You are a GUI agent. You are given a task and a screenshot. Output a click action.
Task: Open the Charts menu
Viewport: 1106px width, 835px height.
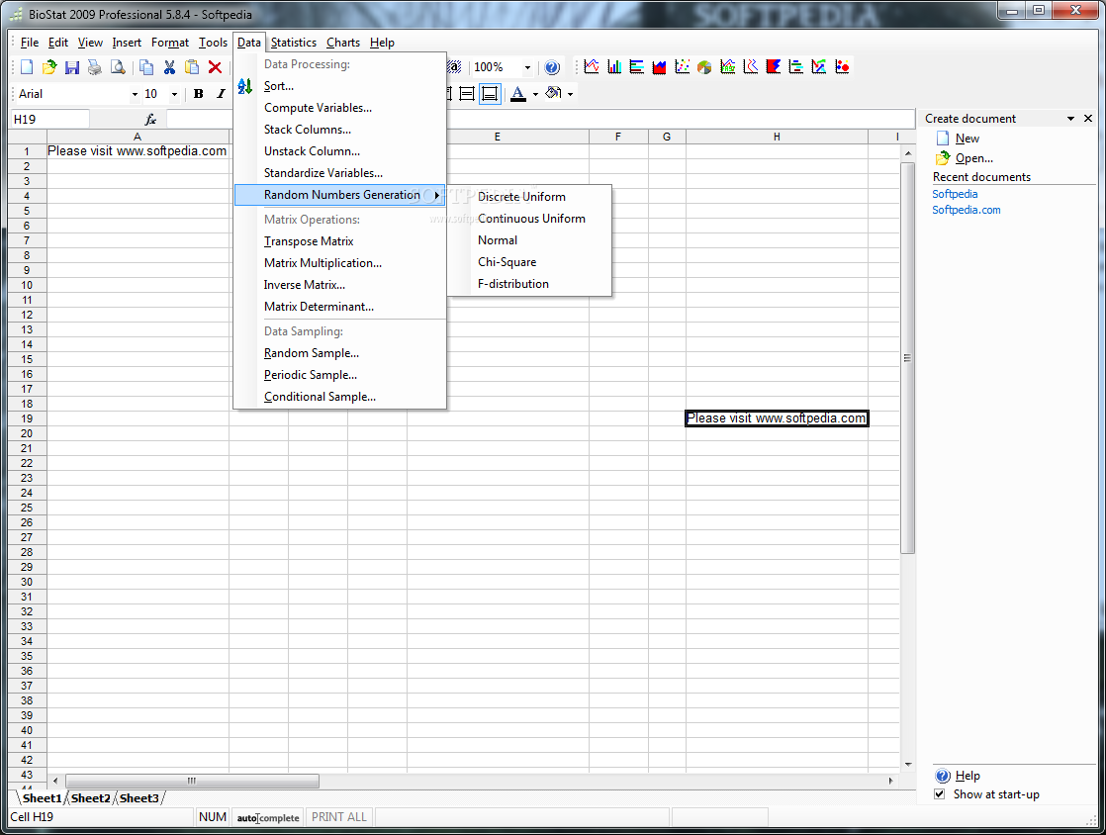click(343, 43)
